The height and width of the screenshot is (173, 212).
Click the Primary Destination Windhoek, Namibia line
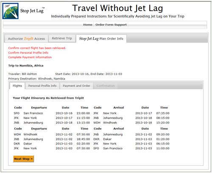(36, 79)
